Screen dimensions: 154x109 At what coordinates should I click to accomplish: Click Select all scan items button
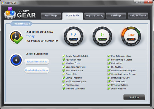37,62
